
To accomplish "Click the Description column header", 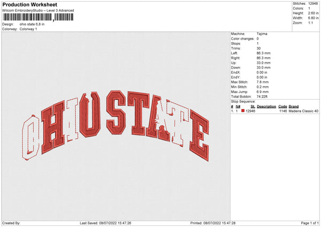I will [266, 107].
